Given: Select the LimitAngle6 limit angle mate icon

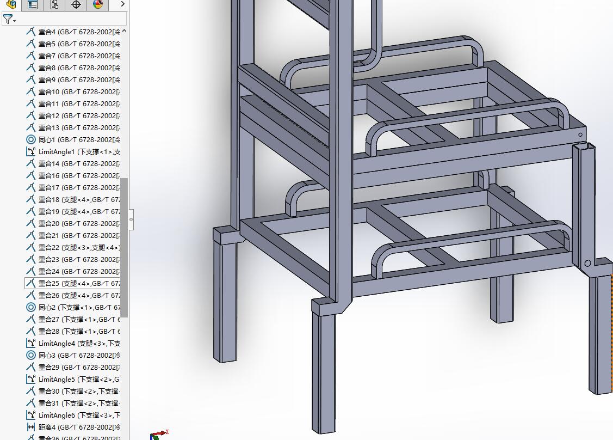Looking at the screenshot, I should (x=31, y=415).
